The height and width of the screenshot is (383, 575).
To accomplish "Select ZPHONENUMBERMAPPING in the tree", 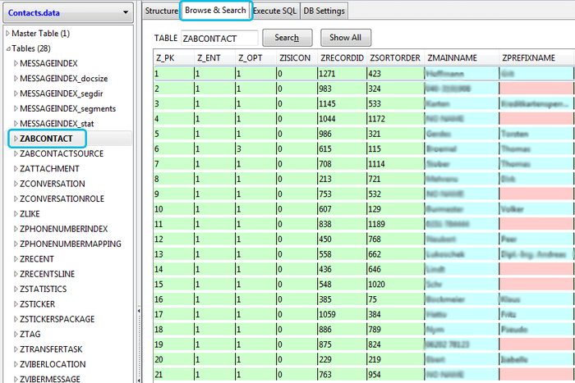I will tap(71, 244).
